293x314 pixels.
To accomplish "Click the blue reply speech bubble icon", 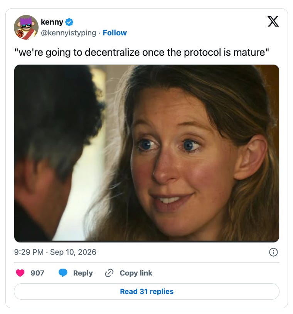I will [x=63, y=273].
